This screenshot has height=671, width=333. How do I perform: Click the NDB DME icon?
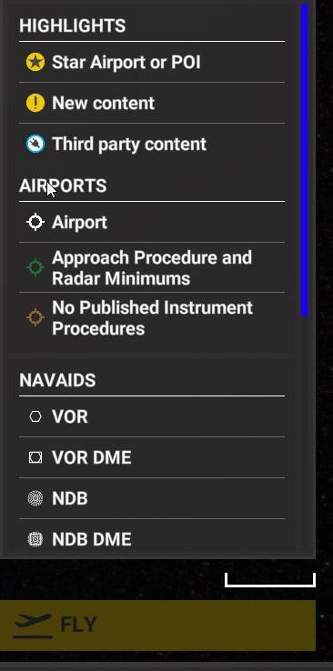pos(35,539)
